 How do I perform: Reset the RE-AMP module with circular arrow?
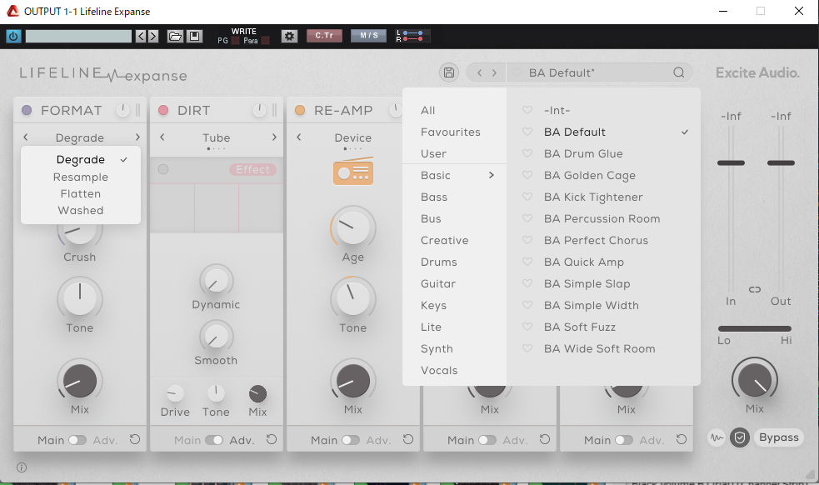[408, 439]
